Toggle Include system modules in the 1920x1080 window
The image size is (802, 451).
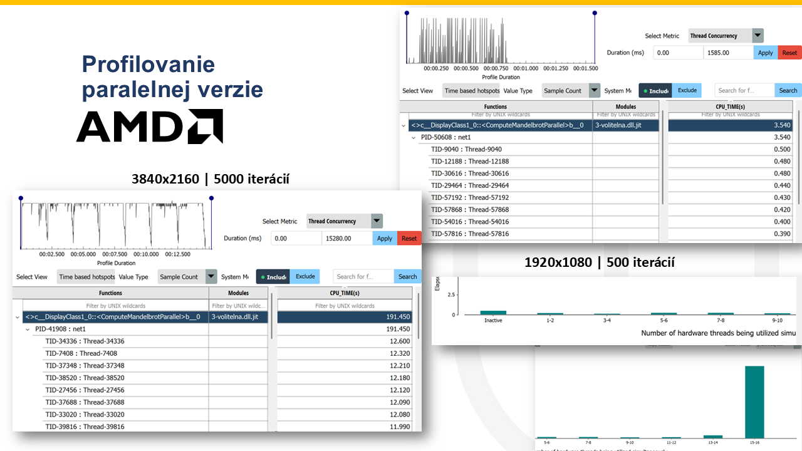(655, 91)
